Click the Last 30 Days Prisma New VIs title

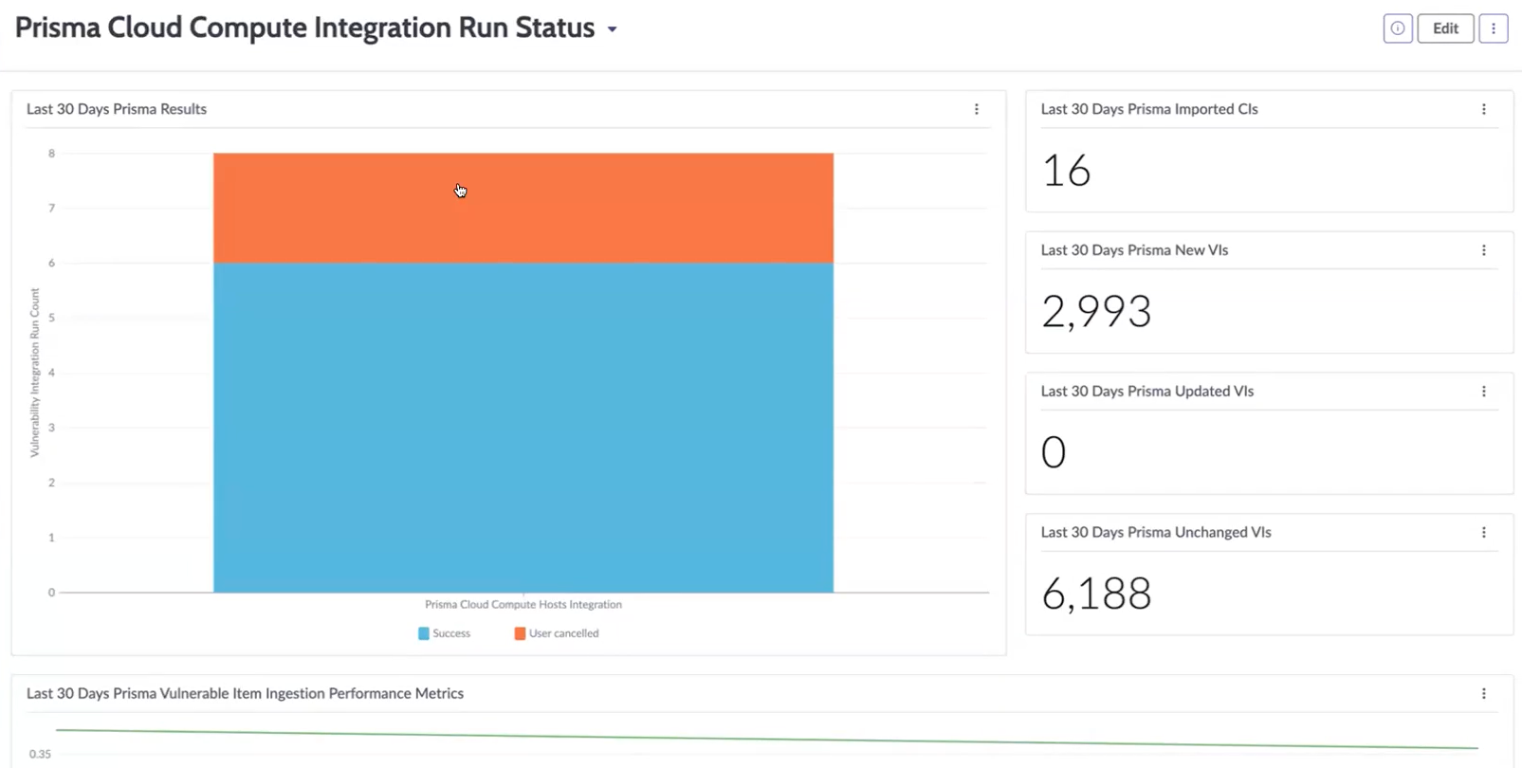[1134, 250]
